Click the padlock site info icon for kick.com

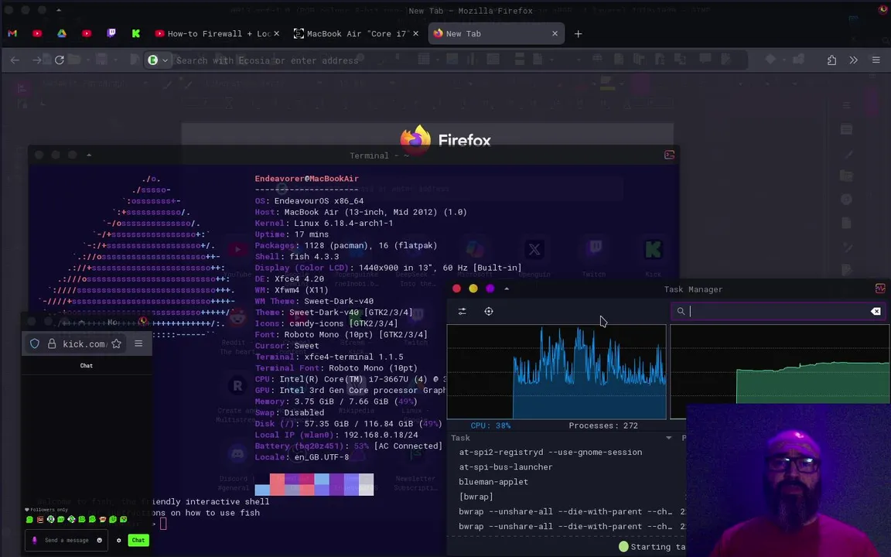pyautogui.click(x=52, y=343)
